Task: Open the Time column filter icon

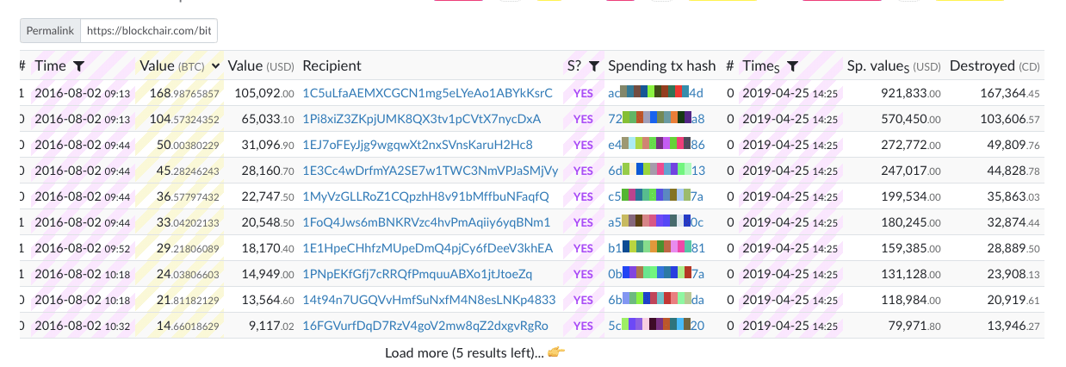Action: click(78, 65)
